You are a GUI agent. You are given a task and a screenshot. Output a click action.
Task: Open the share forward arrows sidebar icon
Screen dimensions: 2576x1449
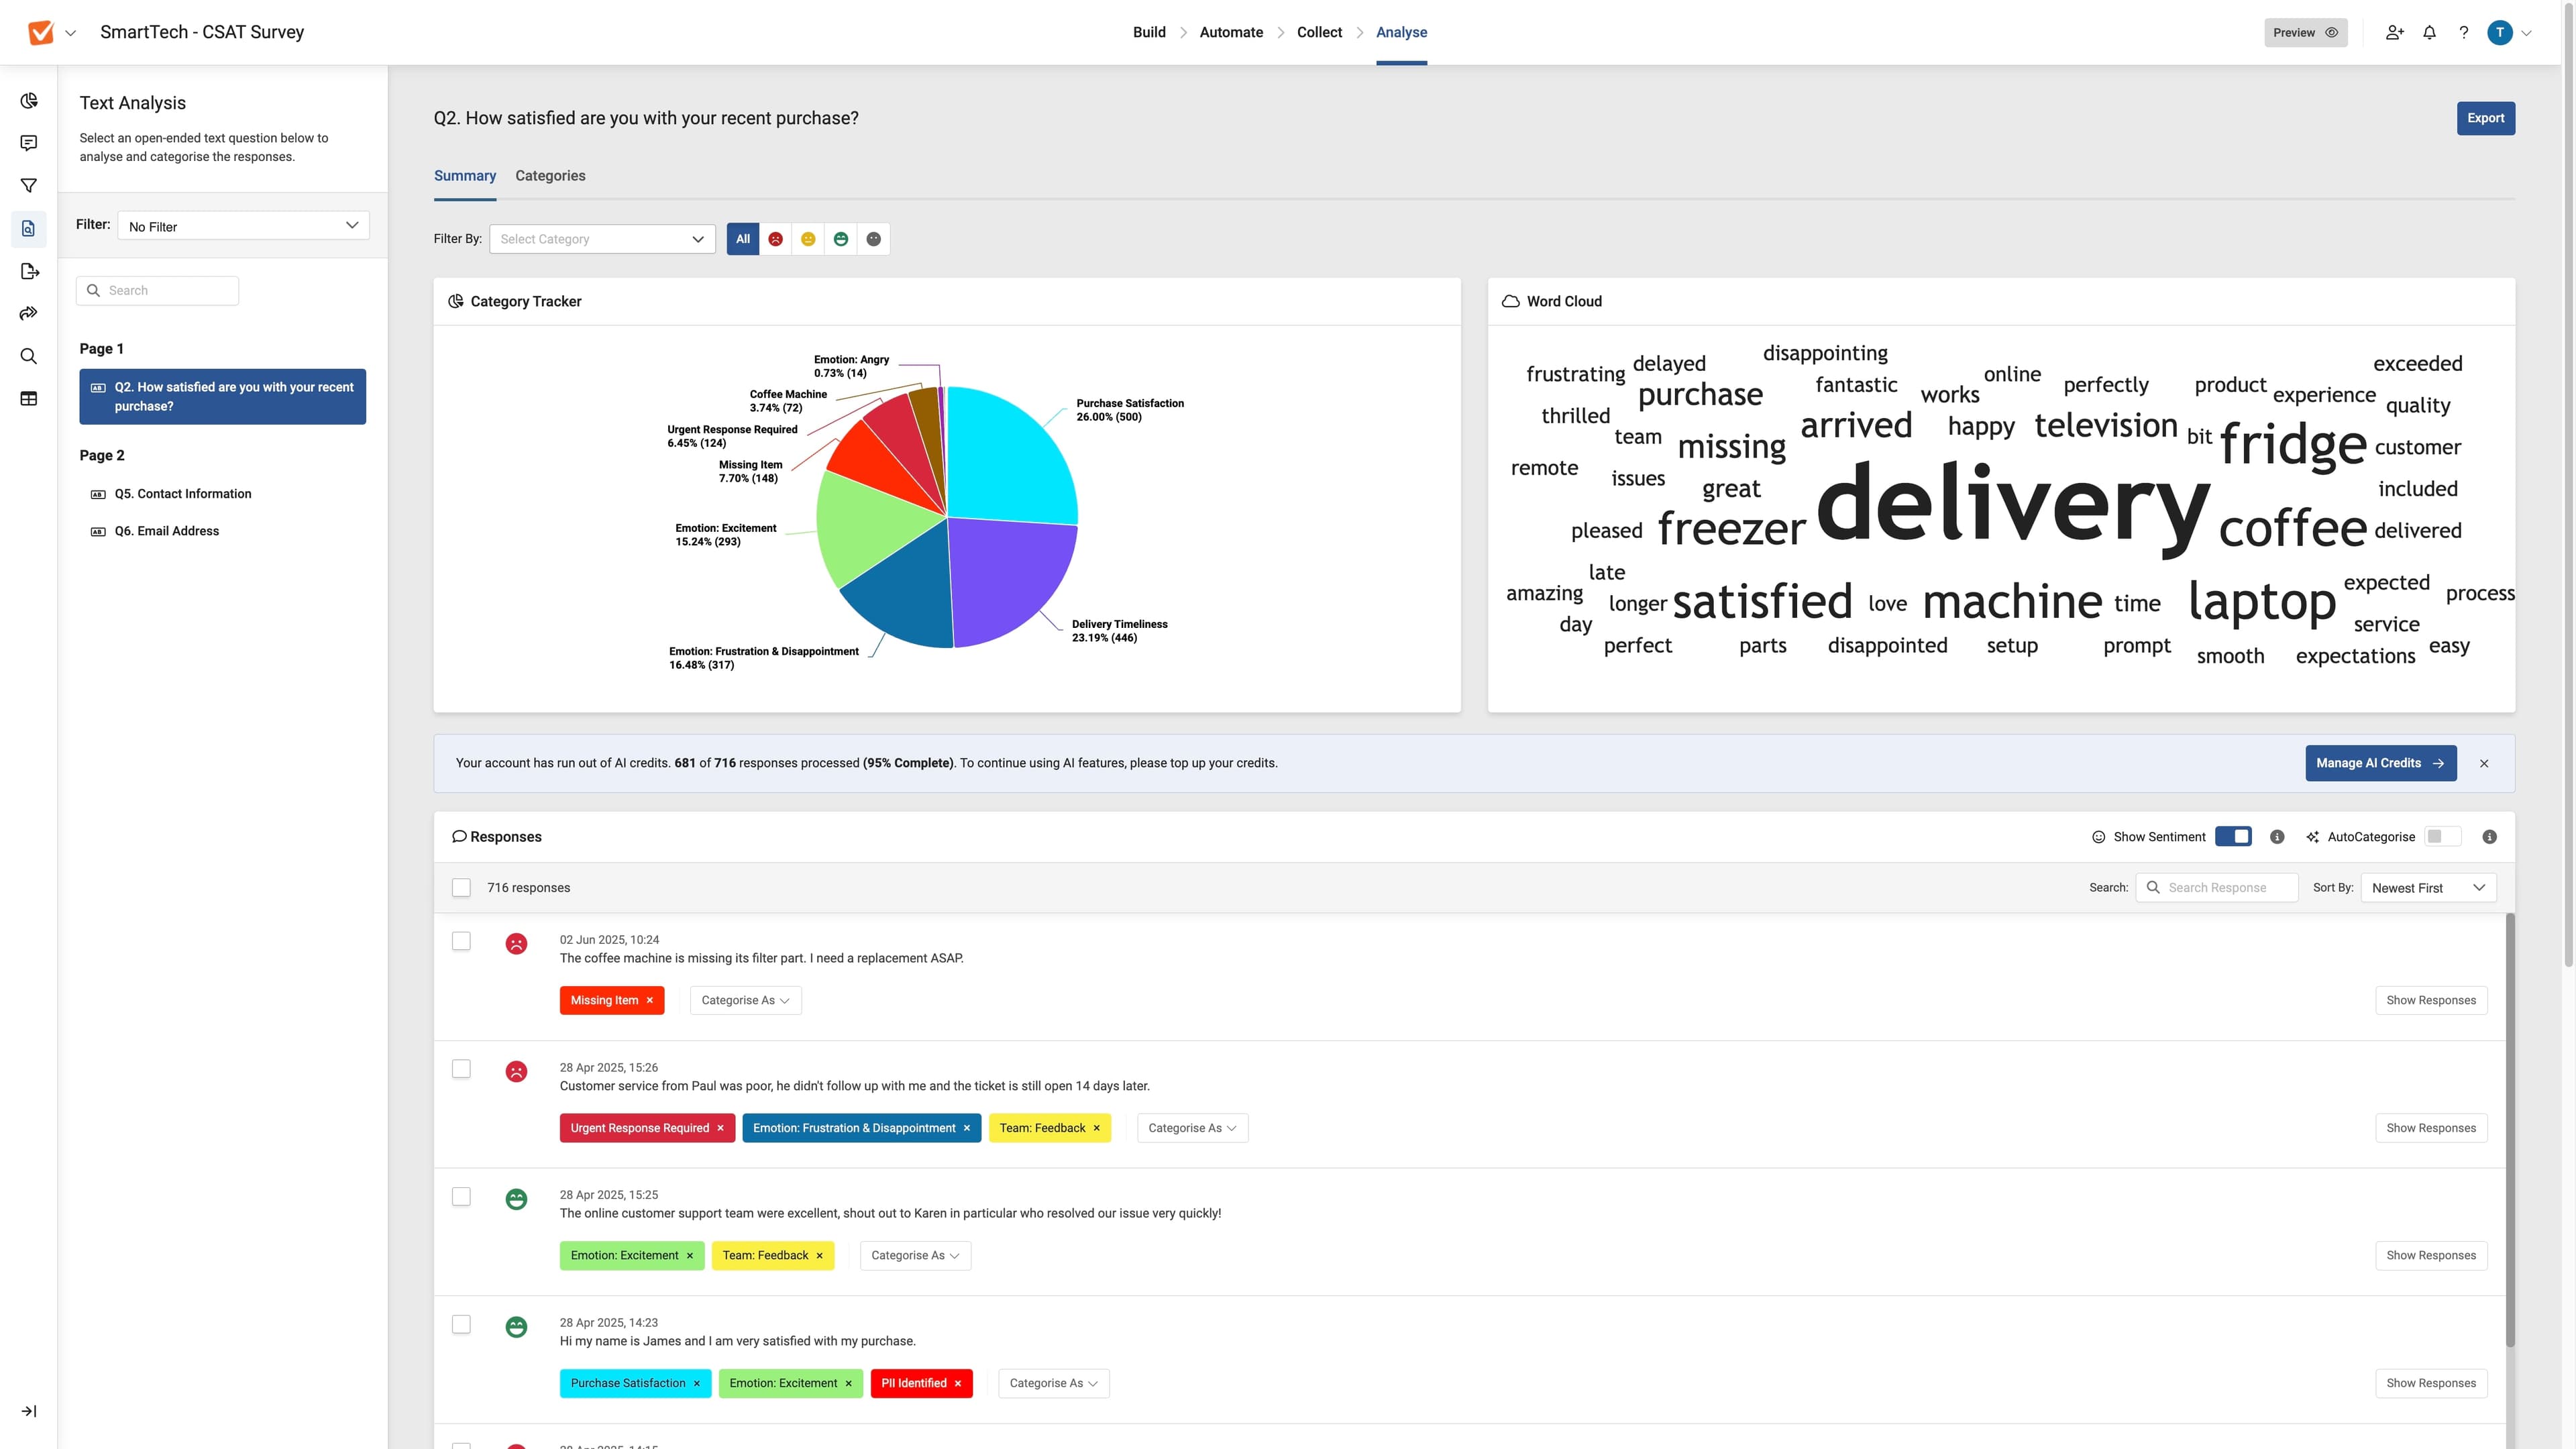pos(29,314)
